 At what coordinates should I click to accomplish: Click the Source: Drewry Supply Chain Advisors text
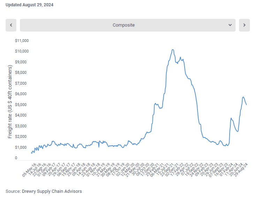tap(44, 191)
